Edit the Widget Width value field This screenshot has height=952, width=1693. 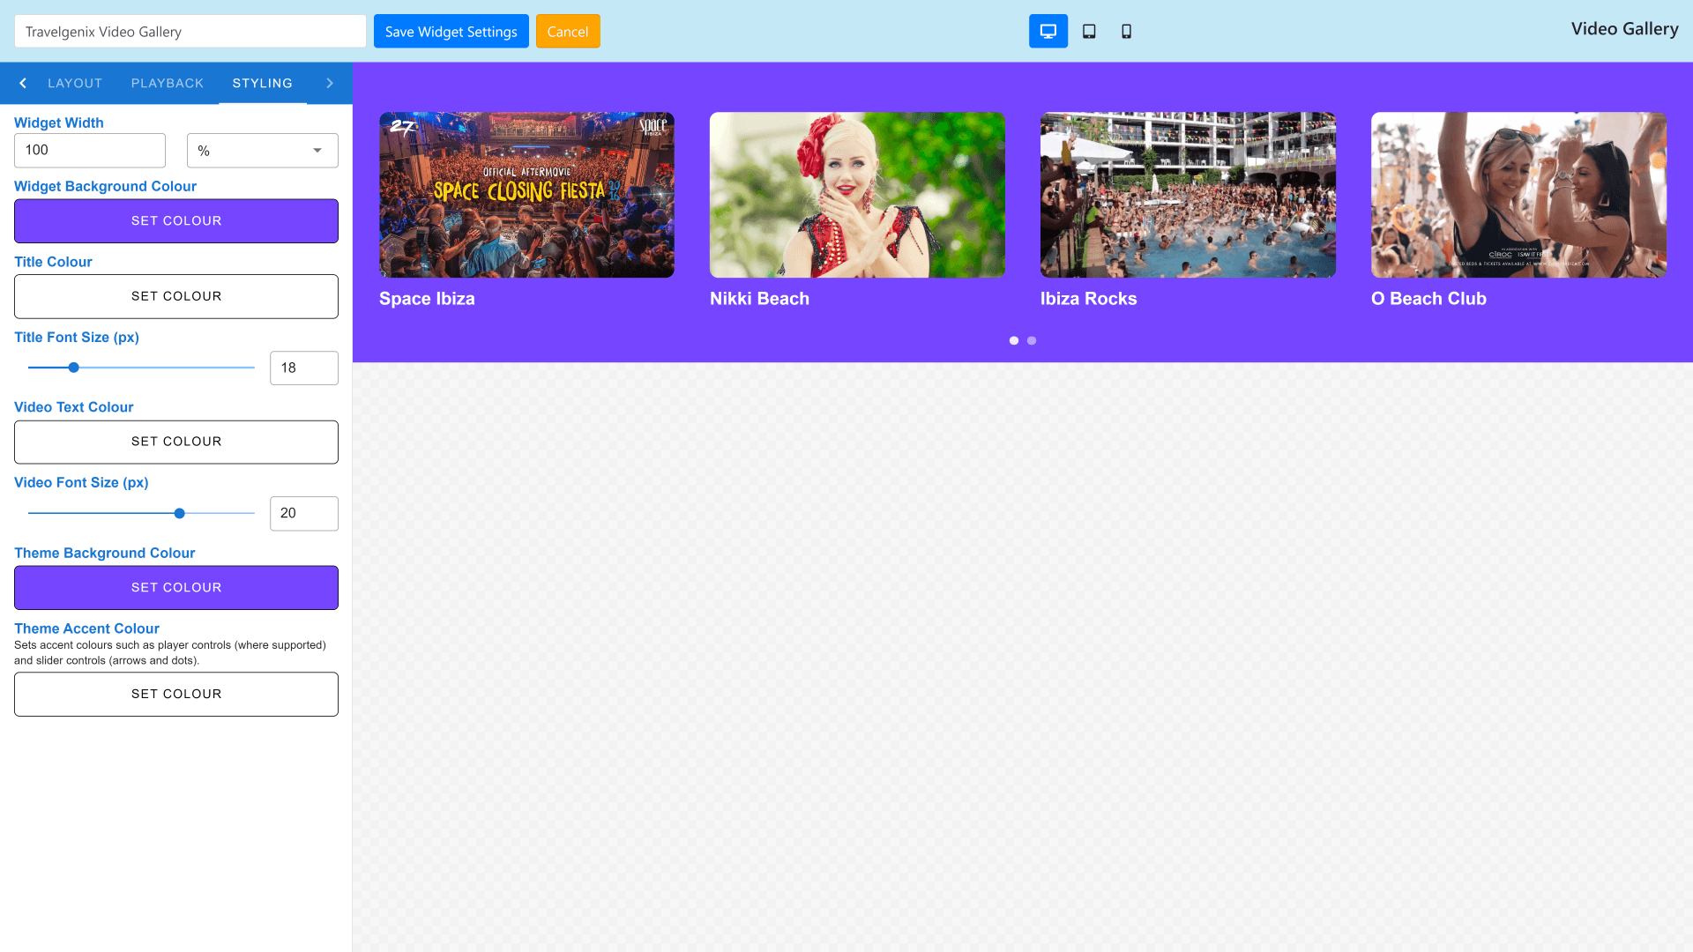click(x=90, y=150)
